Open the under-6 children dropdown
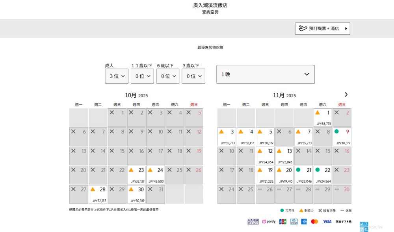 pyautogui.click(x=168, y=76)
